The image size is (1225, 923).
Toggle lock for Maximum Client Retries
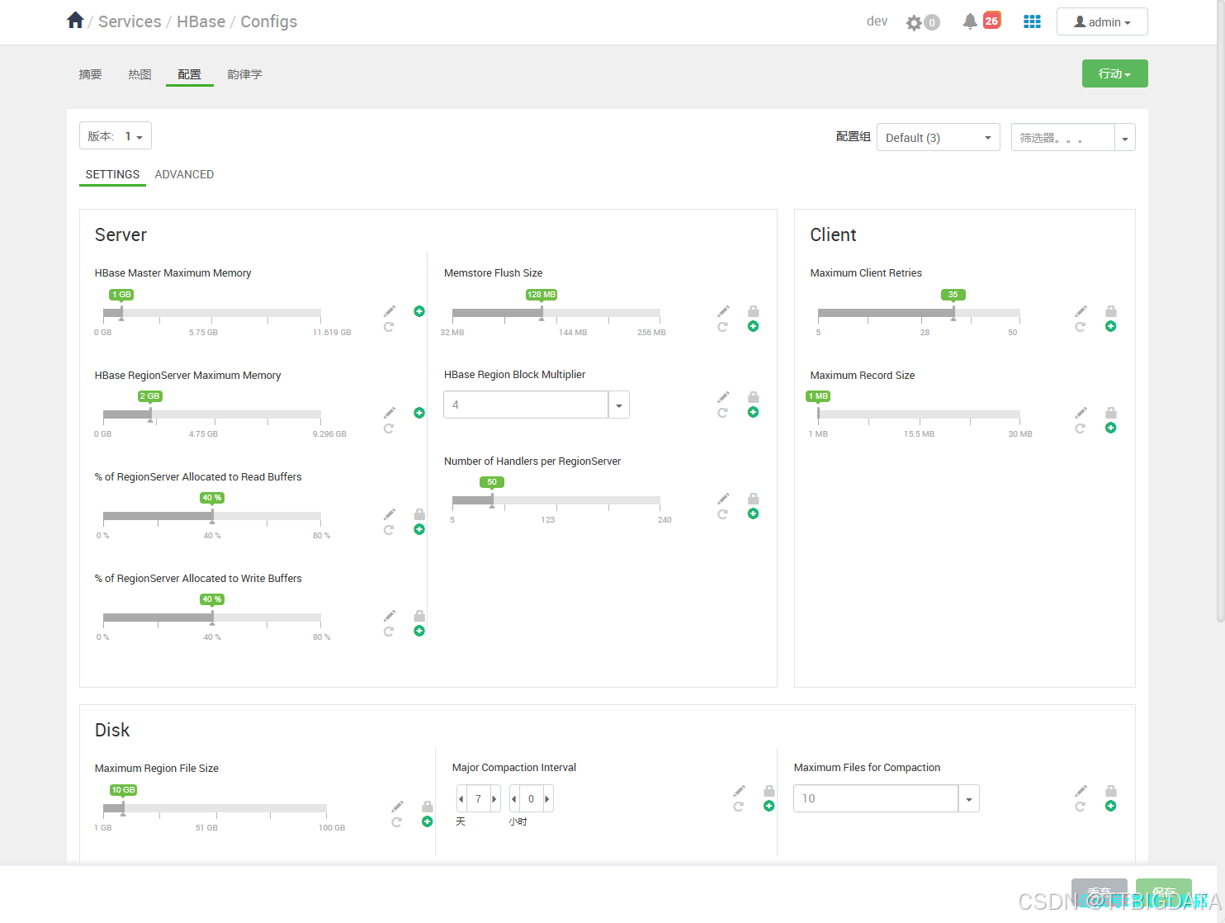click(x=1111, y=311)
